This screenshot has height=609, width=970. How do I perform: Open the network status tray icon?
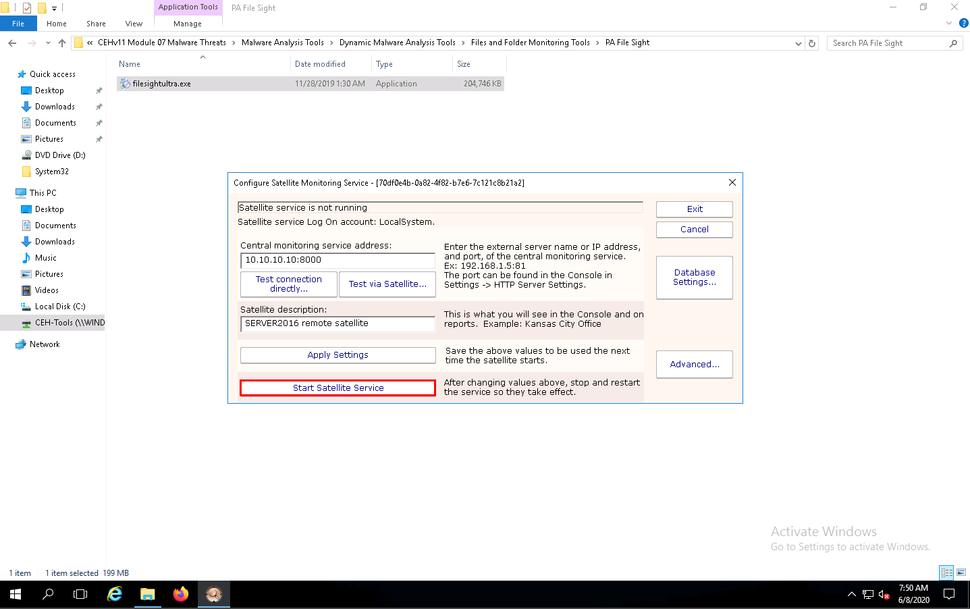tap(868, 594)
